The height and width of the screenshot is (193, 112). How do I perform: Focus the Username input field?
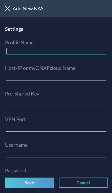point(56,154)
